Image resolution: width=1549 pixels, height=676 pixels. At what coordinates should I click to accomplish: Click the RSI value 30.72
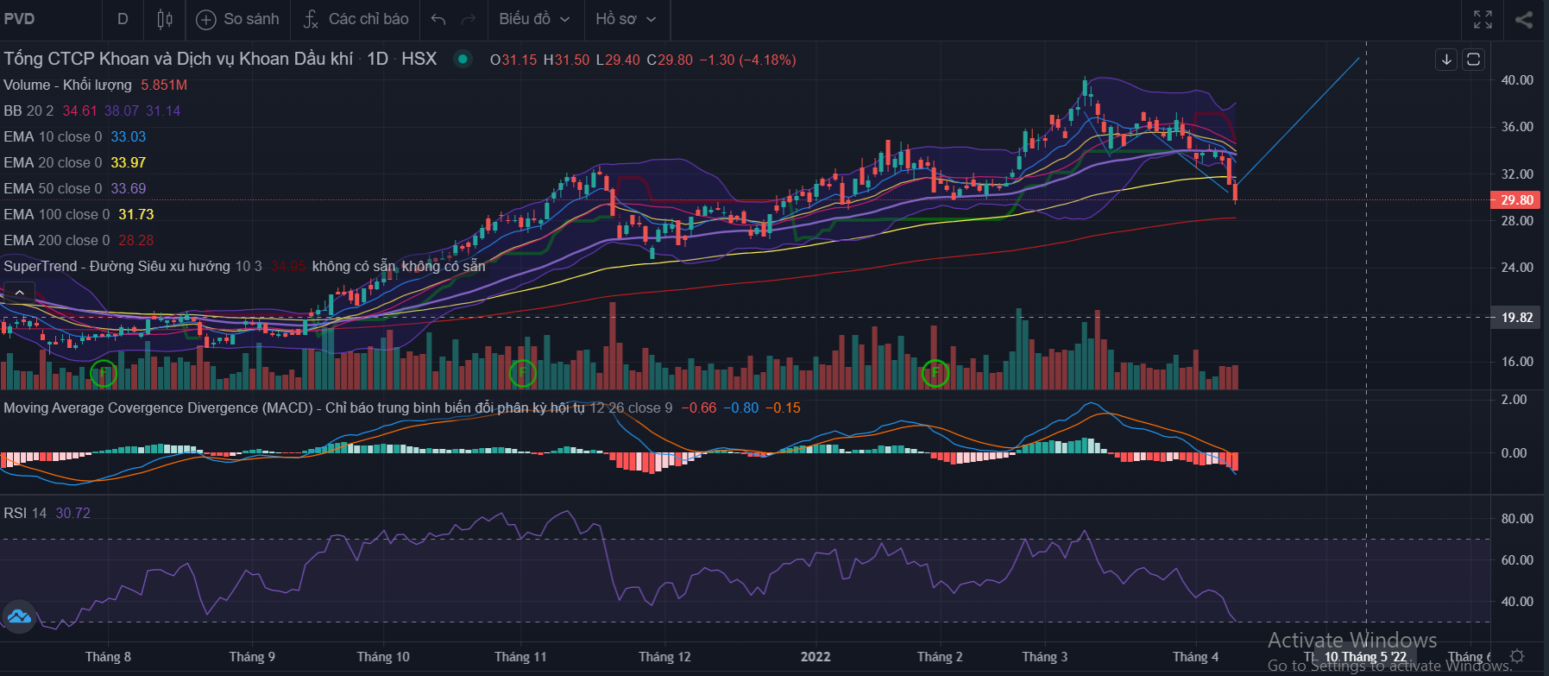72,513
